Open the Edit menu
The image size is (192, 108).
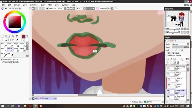tap(9, 5)
